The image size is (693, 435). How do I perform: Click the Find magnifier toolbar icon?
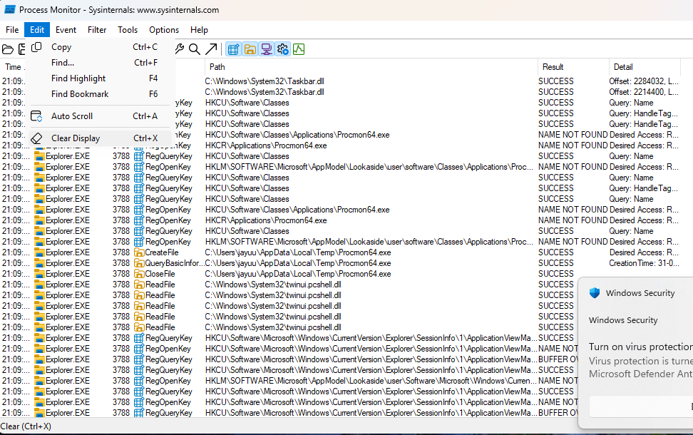pyautogui.click(x=195, y=49)
